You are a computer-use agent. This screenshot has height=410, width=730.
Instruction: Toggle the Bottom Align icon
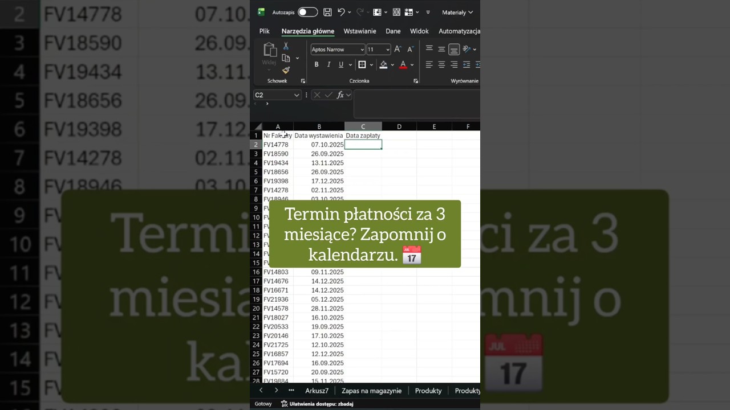[454, 50]
